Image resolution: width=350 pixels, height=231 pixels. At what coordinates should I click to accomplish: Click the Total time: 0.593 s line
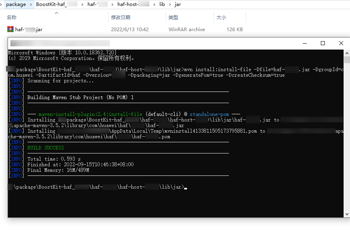[x=54, y=159]
